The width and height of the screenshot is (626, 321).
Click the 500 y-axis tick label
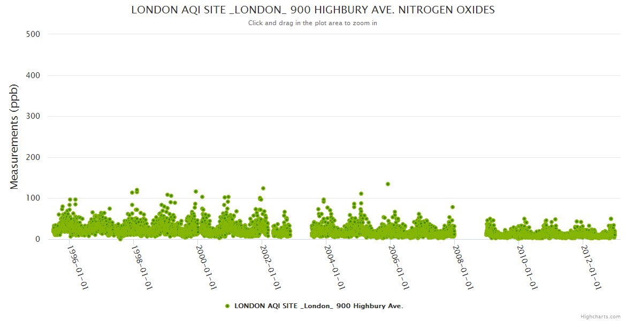pyautogui.click(x=33, y=34)
